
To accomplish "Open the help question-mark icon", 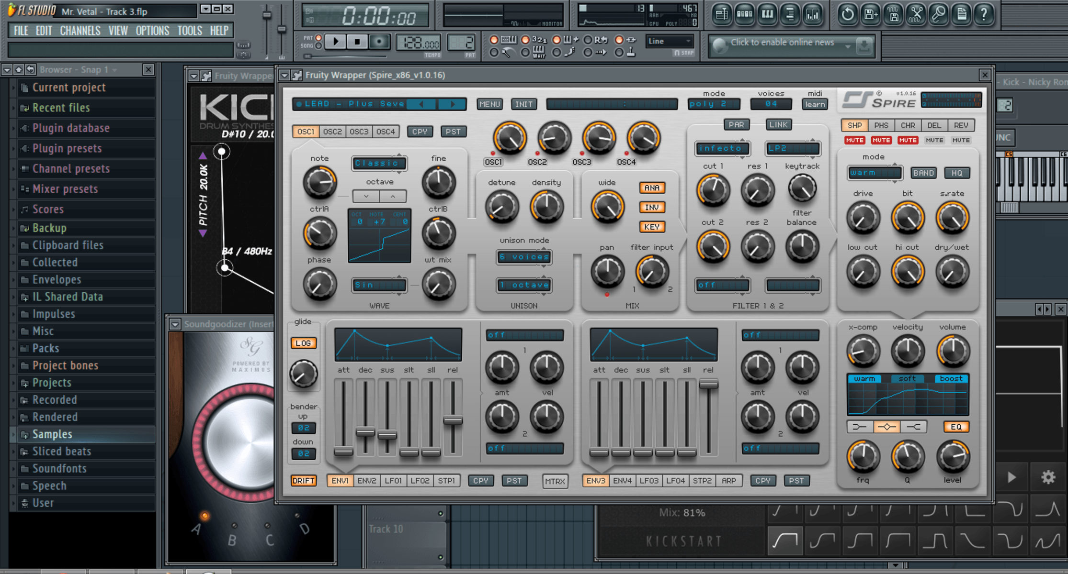I will 984,14.
